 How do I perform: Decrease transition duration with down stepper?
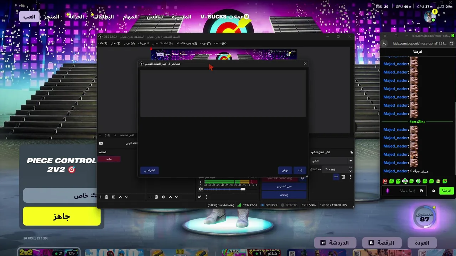click(x=350, y=171)
